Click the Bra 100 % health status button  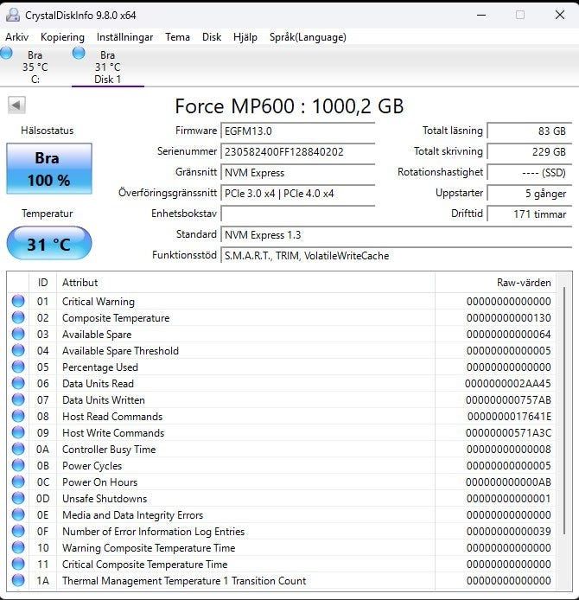tap(51, 169)
